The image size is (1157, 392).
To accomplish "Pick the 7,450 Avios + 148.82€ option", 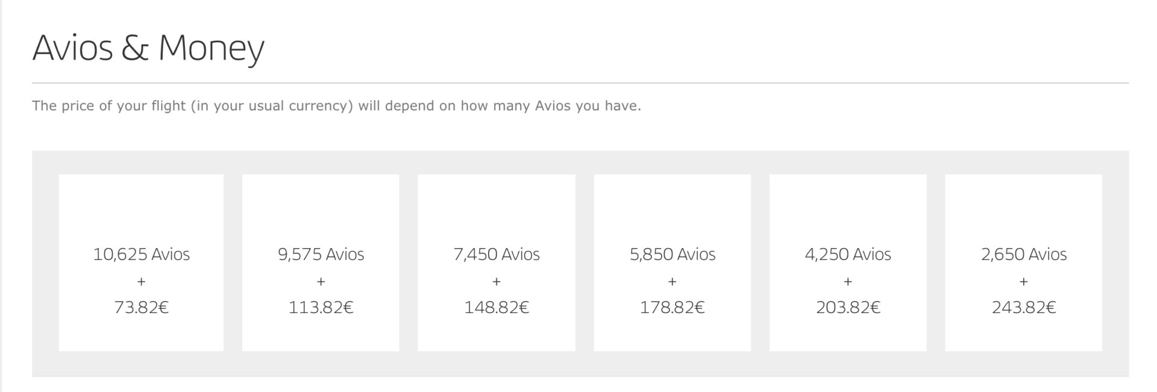I will pyautogui.click(x=497, y=263).
